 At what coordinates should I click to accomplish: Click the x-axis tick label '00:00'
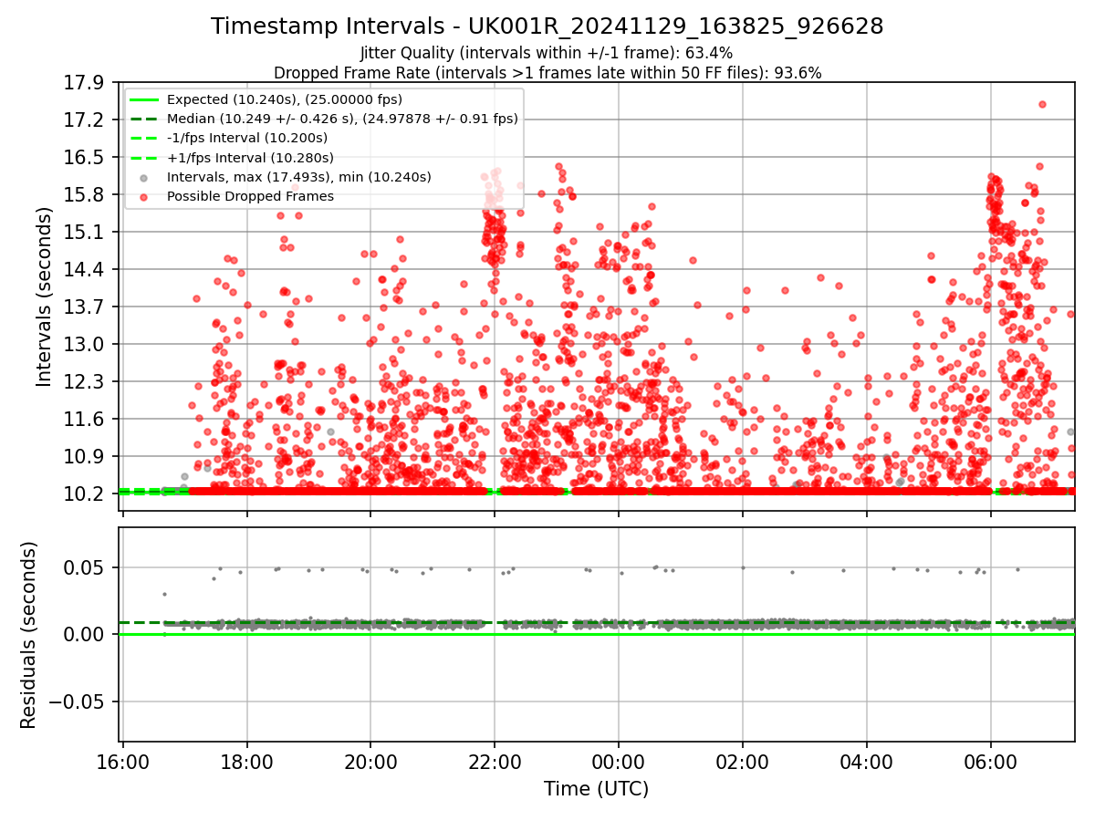pyautogui.click(x=619, y=761)
